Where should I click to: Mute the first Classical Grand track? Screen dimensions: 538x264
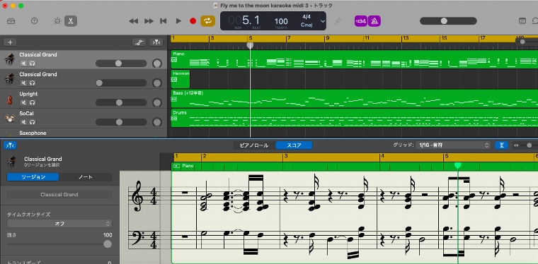point(23,64)
